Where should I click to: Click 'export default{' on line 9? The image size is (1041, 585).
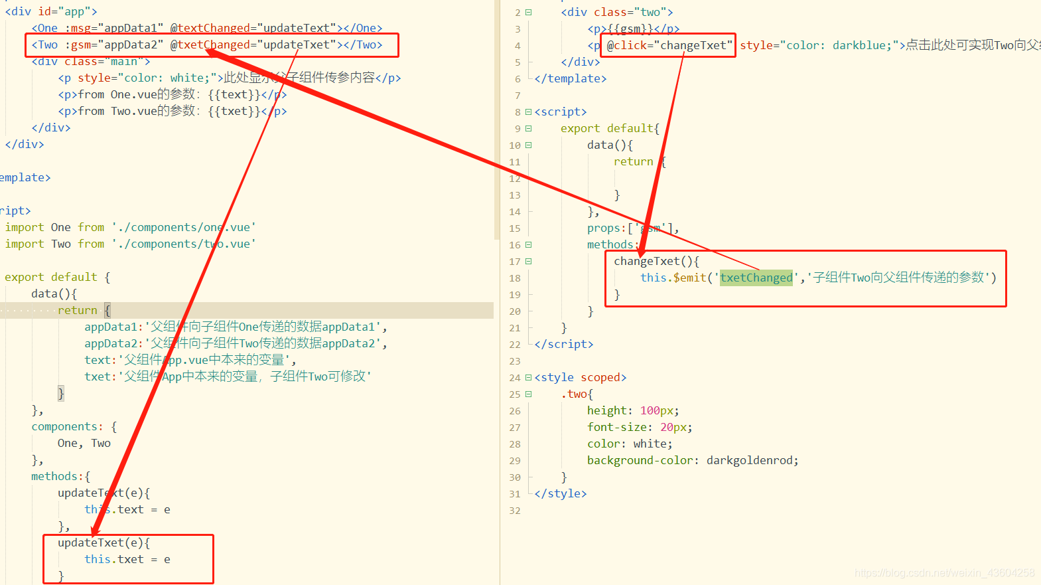click(610, 128)
